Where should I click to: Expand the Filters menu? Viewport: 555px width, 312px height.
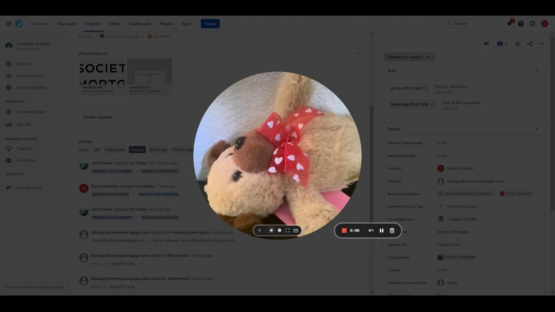coord(116,24)
